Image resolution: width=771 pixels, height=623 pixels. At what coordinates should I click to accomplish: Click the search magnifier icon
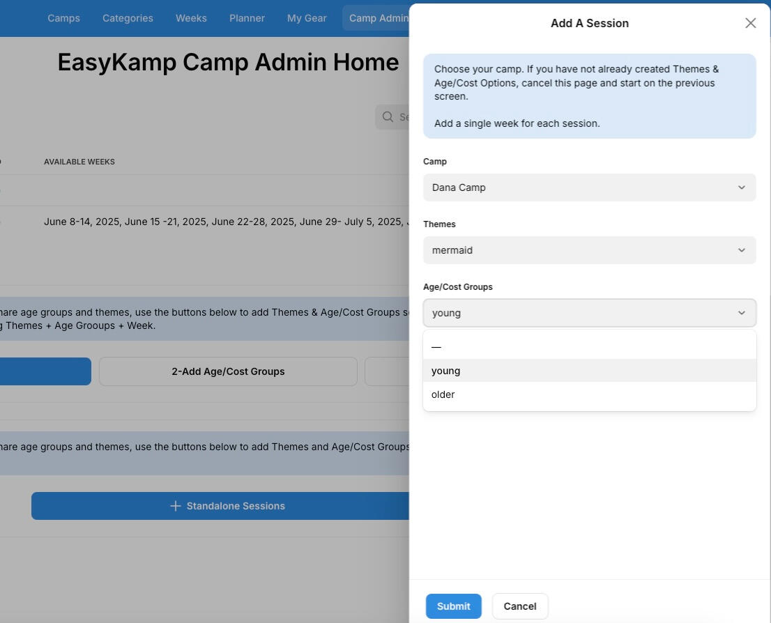point(388,117)
